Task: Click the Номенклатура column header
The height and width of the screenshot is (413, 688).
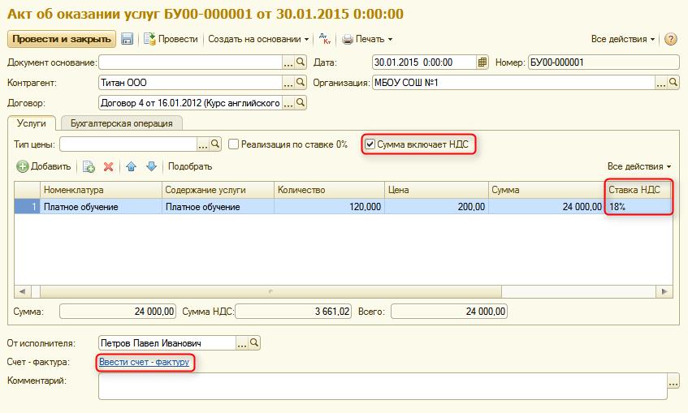Action: [x=101, y=190]
